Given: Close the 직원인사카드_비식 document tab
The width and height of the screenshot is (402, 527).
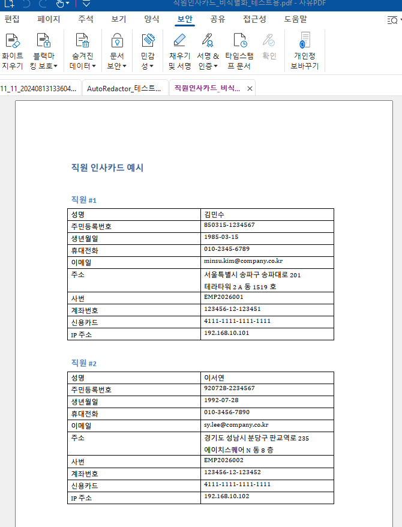Looking at the screenshot, I should 250,88.
